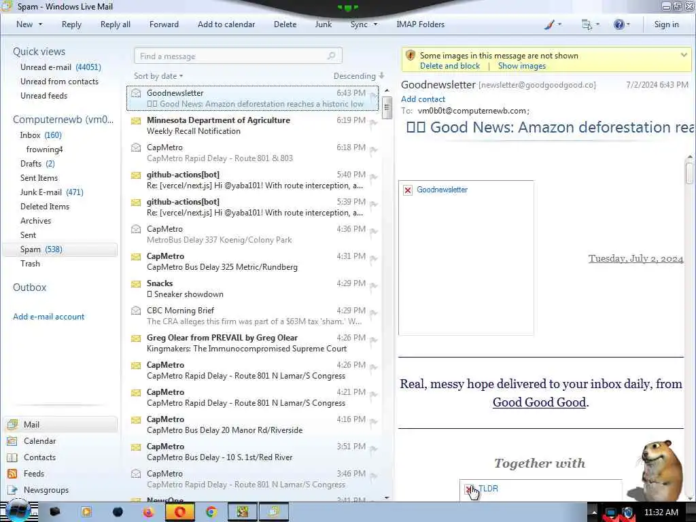Click the security shield in the yellow info bar

tap(411, 56)
